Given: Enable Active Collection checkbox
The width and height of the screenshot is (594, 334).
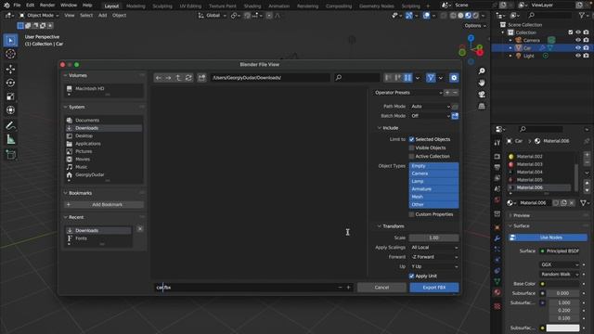Looking at the screenshot, I should (411, 157).
